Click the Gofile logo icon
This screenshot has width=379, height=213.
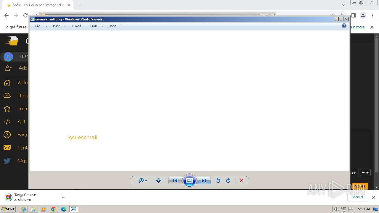[11, 41]
